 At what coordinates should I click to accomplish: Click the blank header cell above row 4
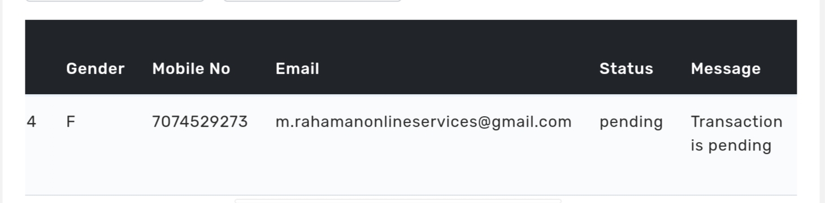point(40,58)
